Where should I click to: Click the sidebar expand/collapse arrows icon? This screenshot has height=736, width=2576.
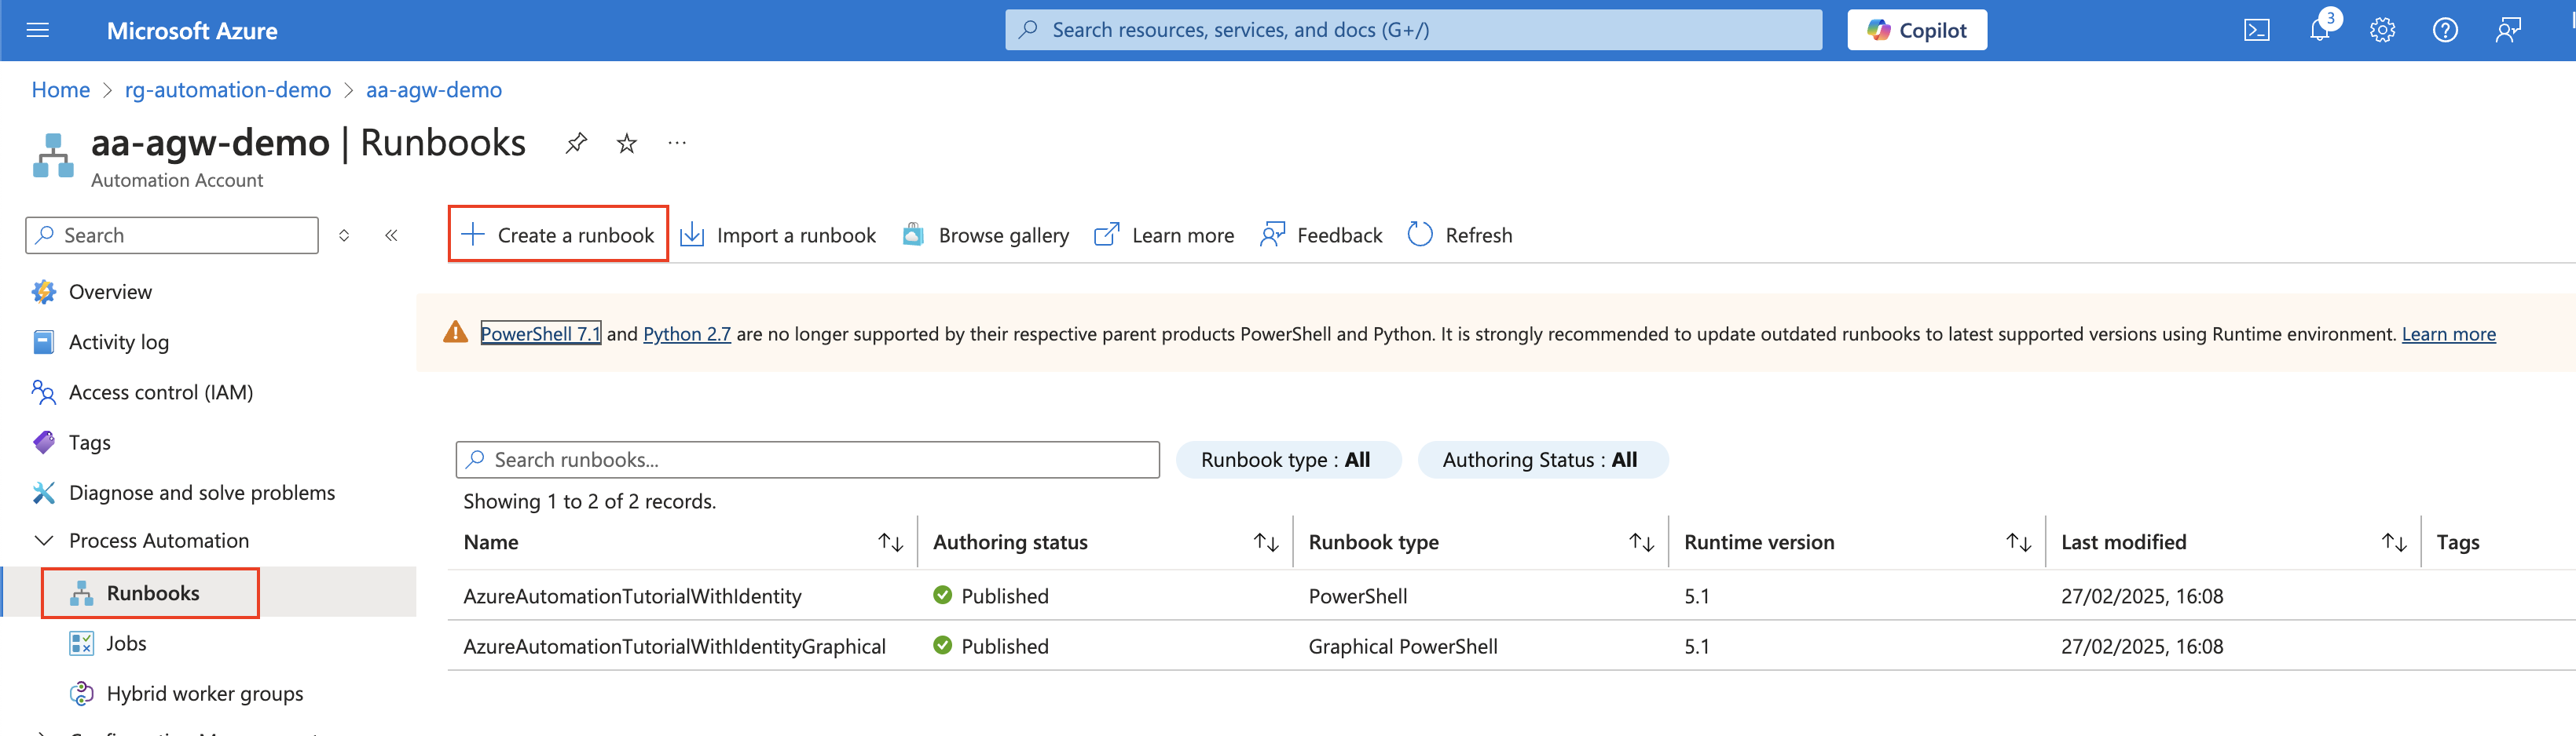tap(344, 235)
